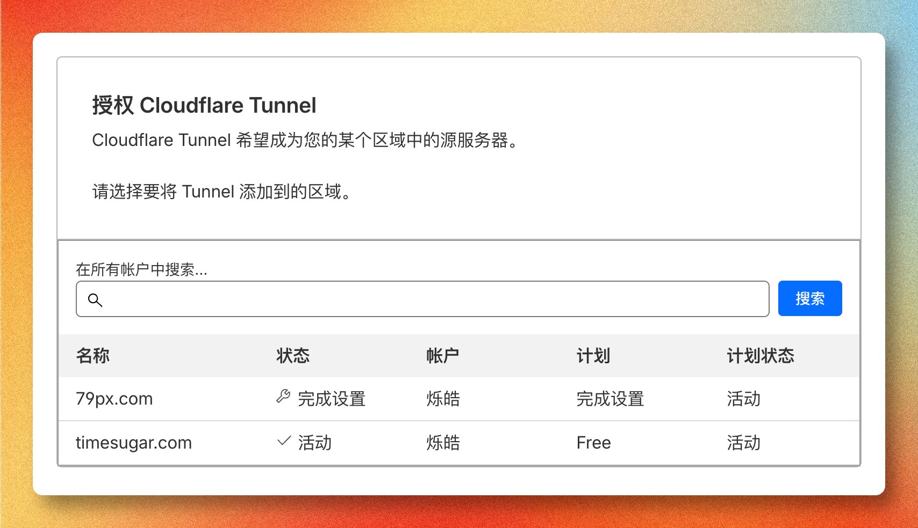Image resolution: width=918 pixels, height=528 pixels.
Task: Click the 状态 column header
Action: coord(293,356)
